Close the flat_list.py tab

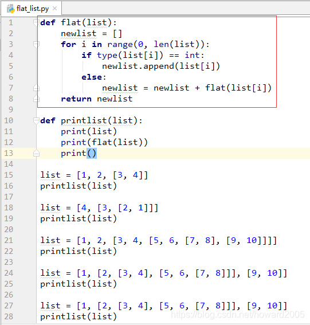pyautogui.click(x=54, y=9)
